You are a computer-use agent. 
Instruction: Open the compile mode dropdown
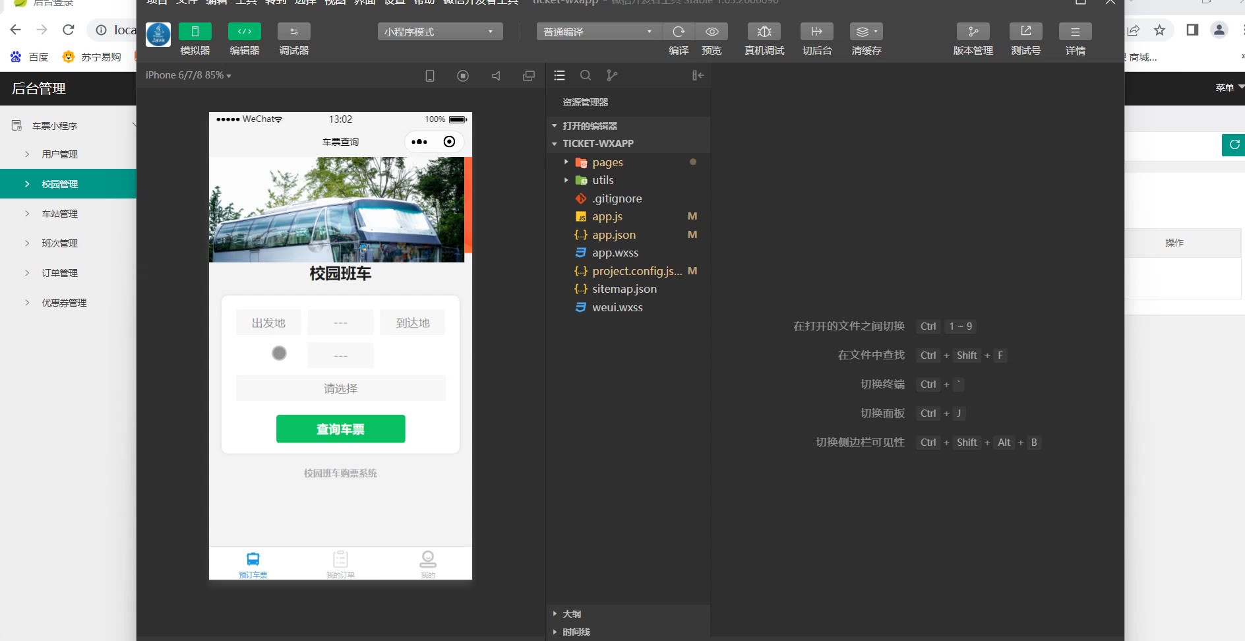coord(597,32)
